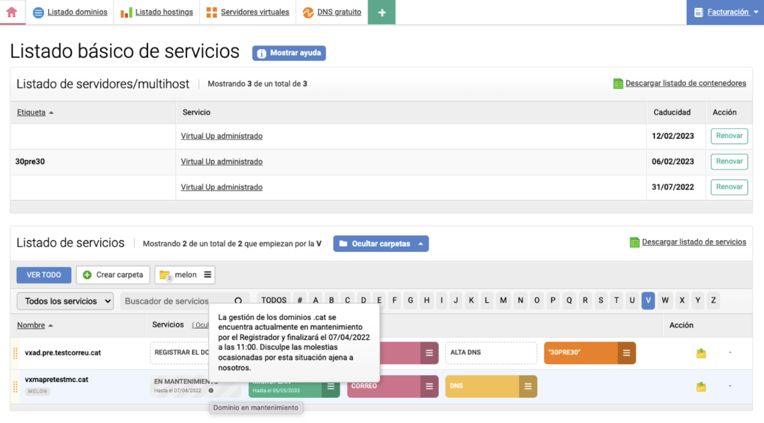Click vxad.pre.testcorreu.cat domain name
Viewport: 764px width, 423px height.
(63, 353)
